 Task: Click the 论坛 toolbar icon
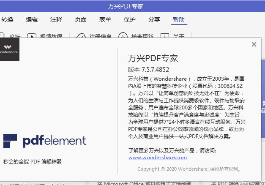coord(3,35)
